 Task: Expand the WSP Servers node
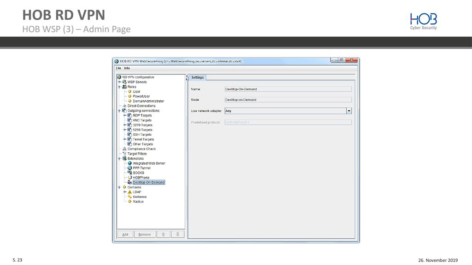[119, 82]
